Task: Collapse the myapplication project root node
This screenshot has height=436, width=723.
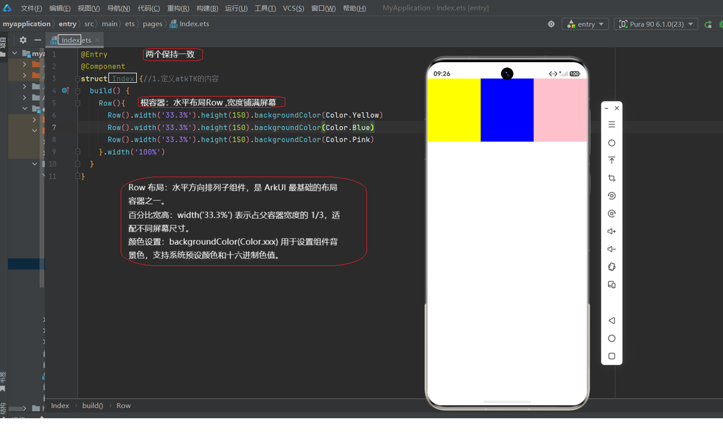Action: pyautogui.click(x=15, y=54)
